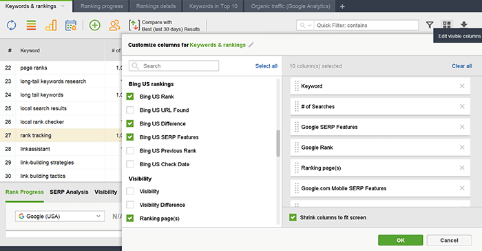The image size is (482, 251).
Task: Click the drag handle beside Google Rank
Action: (297, 147)
